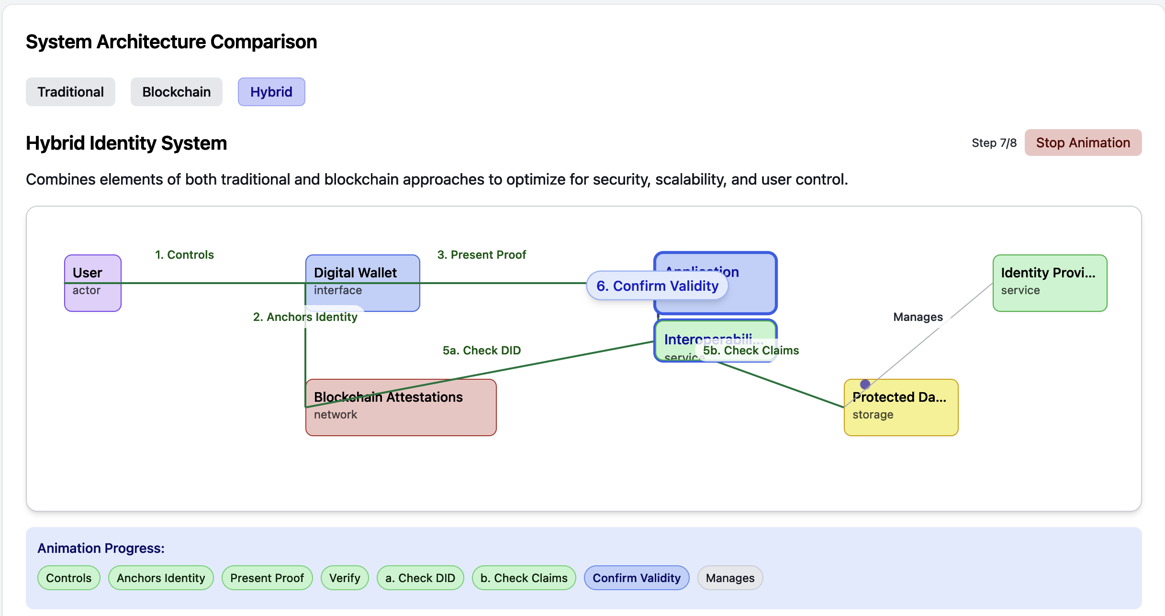Click the highlighted Confirm Validity chip
The height and width of the screenshot is (616, 1165).
tap(636, 578)
